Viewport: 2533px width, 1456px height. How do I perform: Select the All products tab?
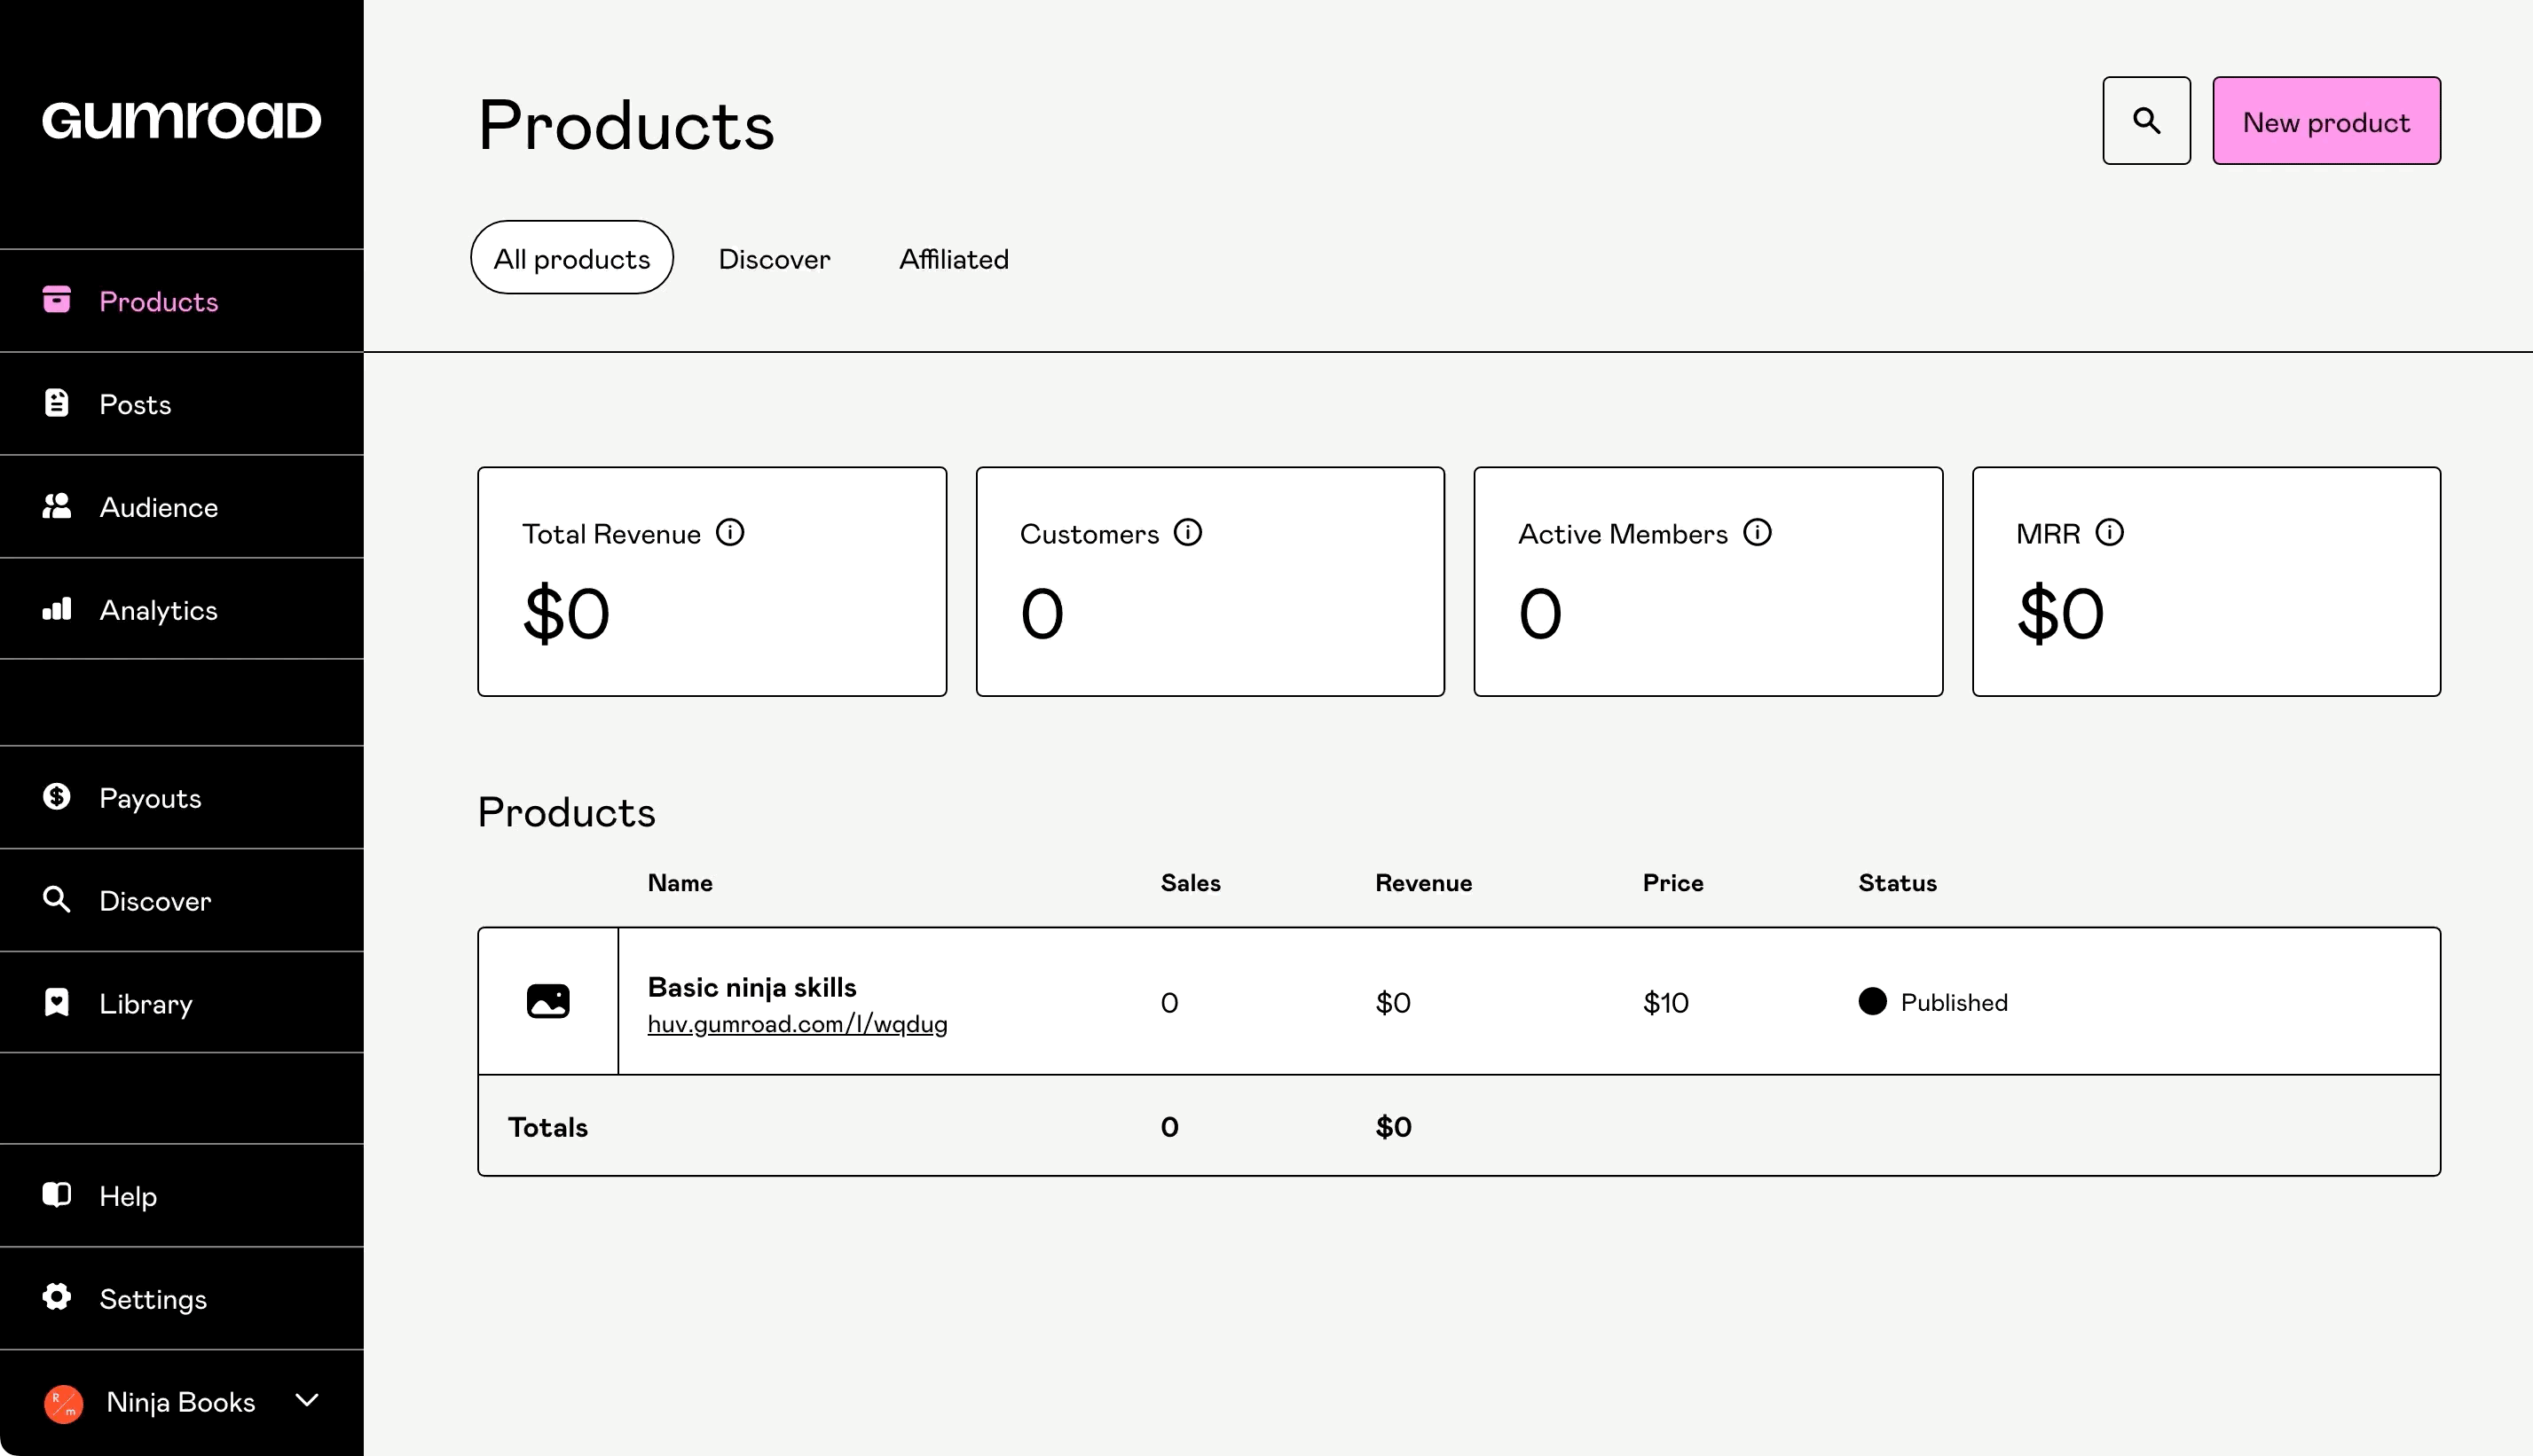pos(572,258)
